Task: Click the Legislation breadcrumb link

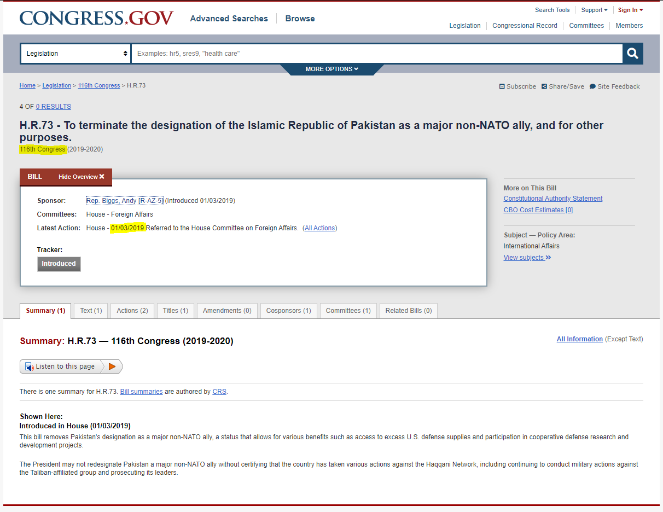Action: coord(57,85)
